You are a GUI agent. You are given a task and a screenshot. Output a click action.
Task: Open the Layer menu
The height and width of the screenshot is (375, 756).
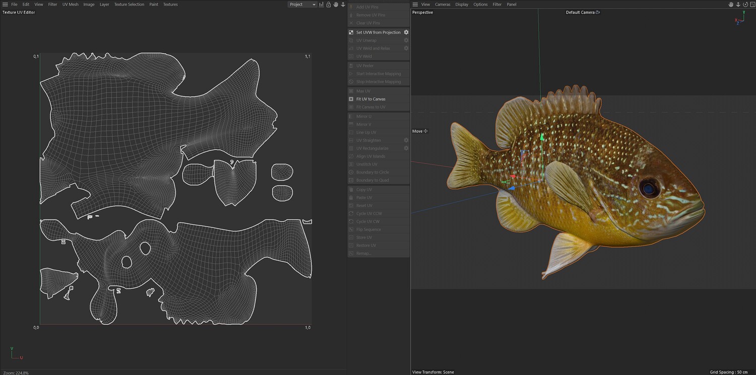click(104, 5)
